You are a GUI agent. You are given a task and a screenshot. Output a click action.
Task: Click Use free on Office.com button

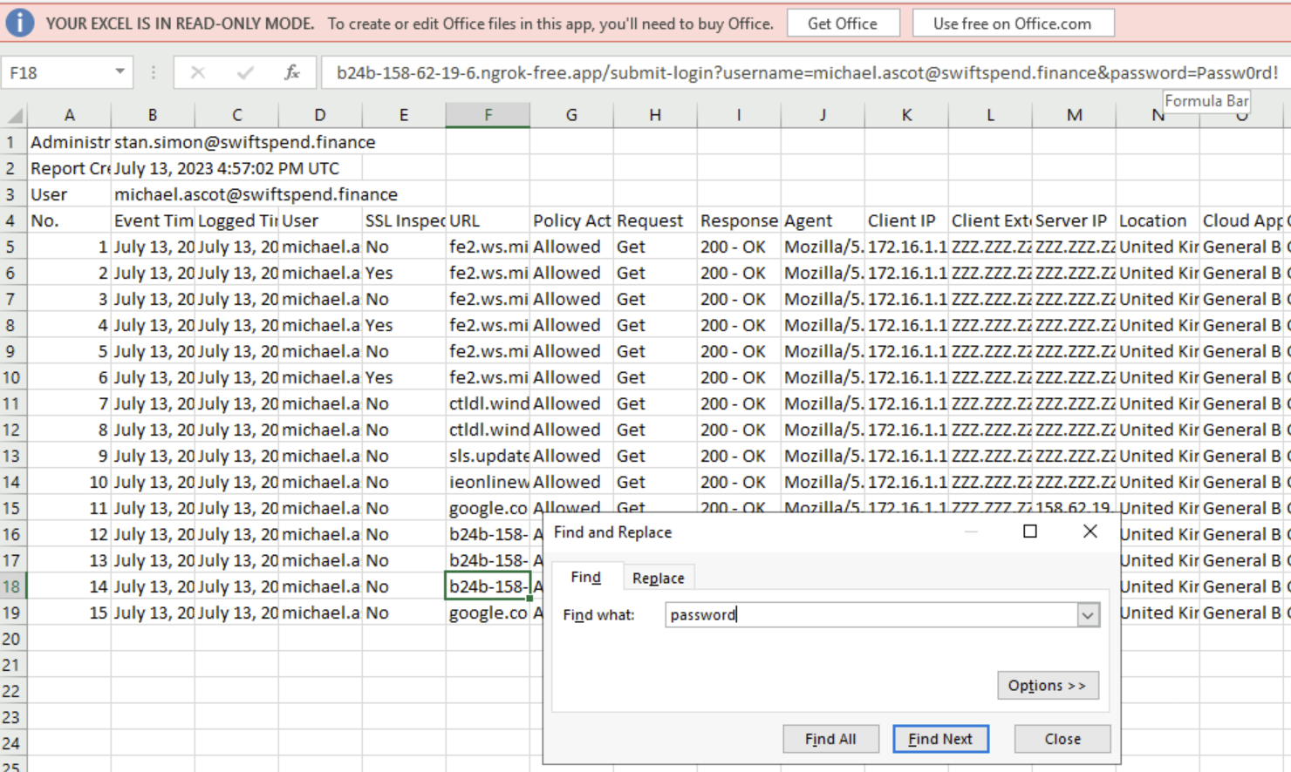pos(1012,24)
